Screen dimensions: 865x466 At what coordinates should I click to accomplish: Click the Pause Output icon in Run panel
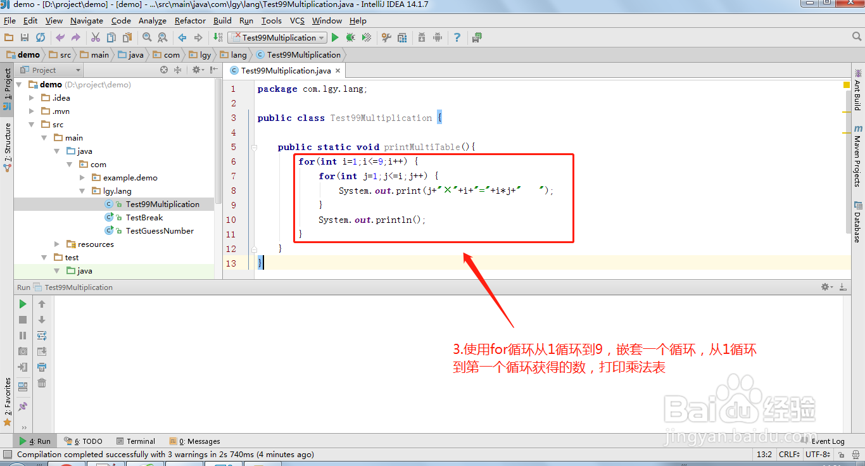click(x=23, y=336)
